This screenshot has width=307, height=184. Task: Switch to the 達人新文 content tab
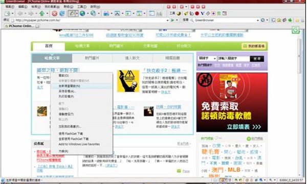133,58
